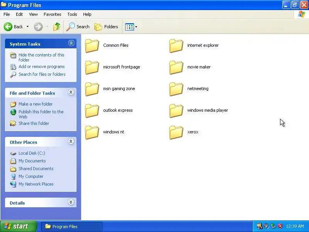Click the Hide contents folder icon
The image size is (309, 232).
[13, 55]
